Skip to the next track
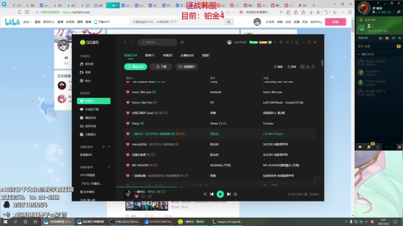The width and height of the screenshot is (403, 226). coord(229,194)
